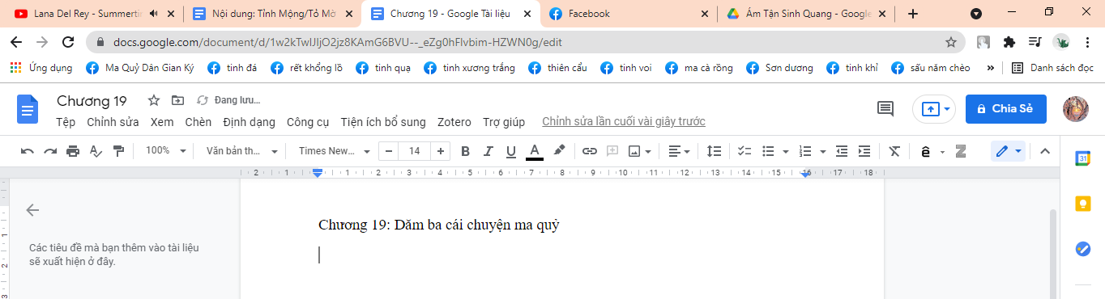This screenshot has width=1105, height=299.
Task: Open Google Tasks side panel icon
Action: pyautogui.click(x=1082, y=249)
